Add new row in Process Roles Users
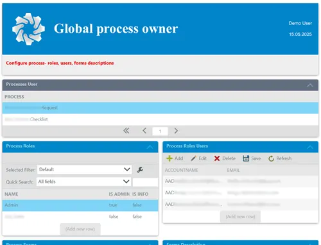This screenshot has height=245, width=321. [240, 217]
